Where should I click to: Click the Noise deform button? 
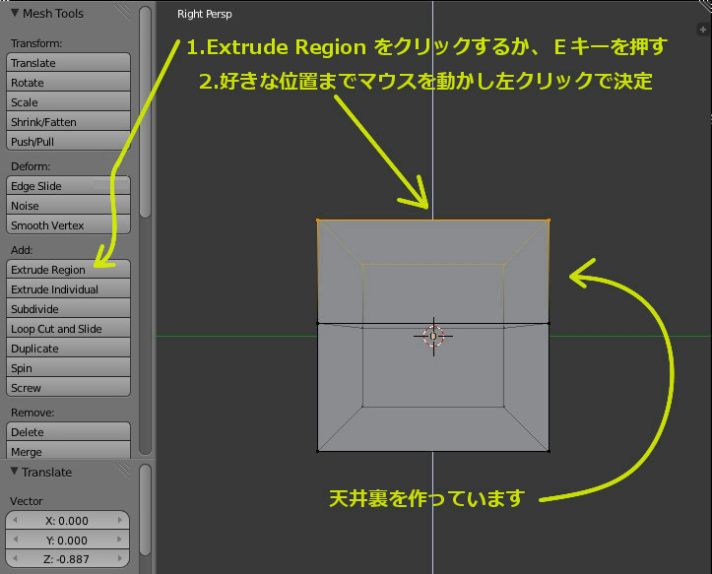pyautogui.click(x=68, y=205)
